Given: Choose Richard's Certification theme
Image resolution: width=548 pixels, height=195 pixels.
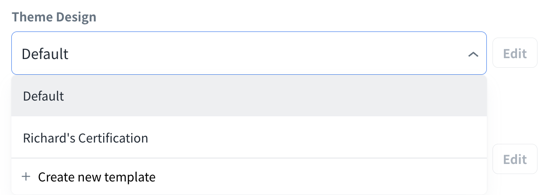Looking at the screenshot, I should [x=85, y=138].
